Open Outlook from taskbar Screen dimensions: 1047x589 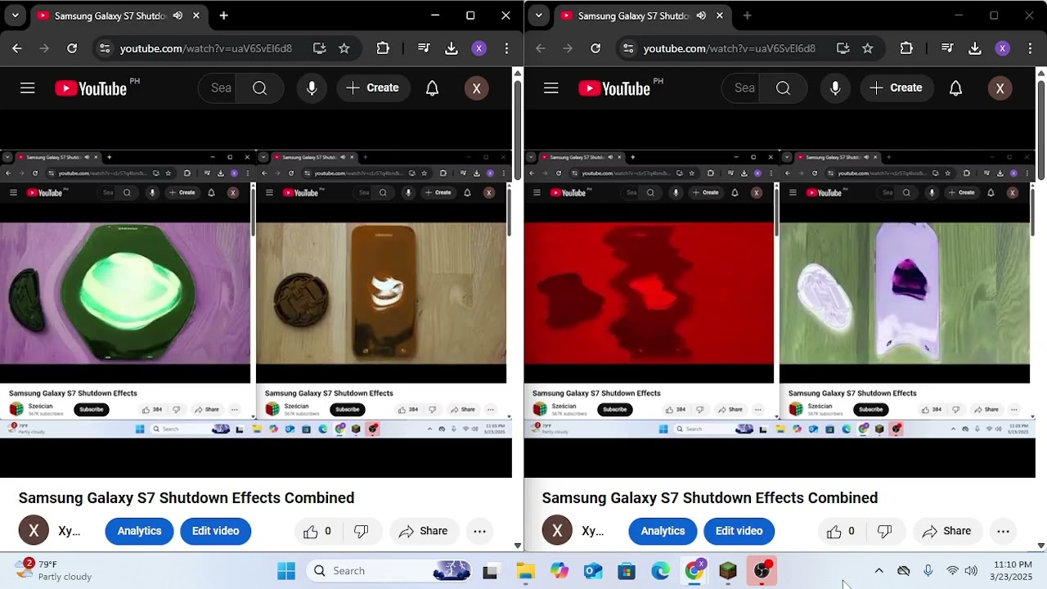pos(593,571)
